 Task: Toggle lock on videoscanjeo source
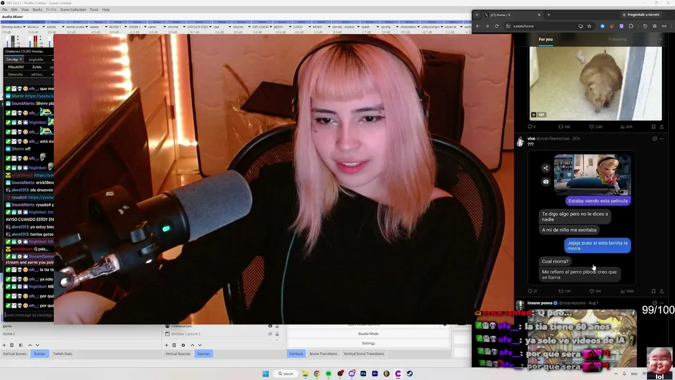pyautogui.click(x=277, y=326)
